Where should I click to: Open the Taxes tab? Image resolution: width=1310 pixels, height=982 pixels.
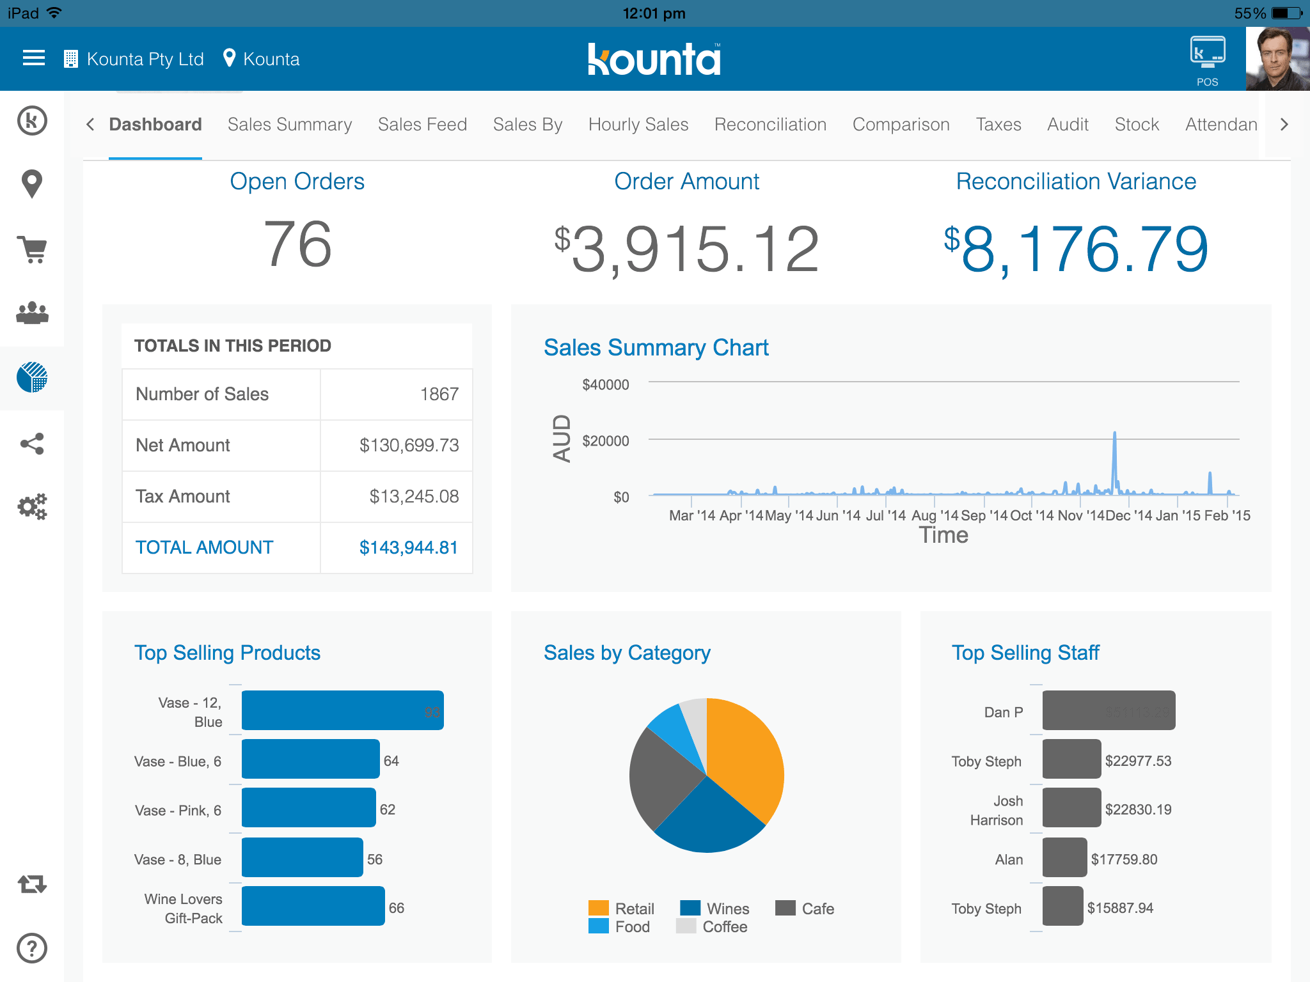pos(998,125)
